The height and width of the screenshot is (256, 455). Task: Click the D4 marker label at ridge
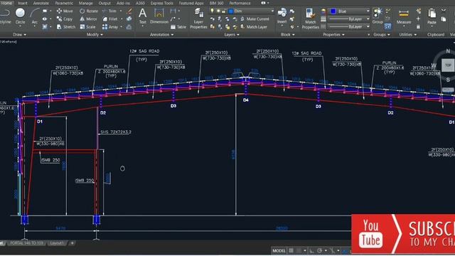point(246,100)
